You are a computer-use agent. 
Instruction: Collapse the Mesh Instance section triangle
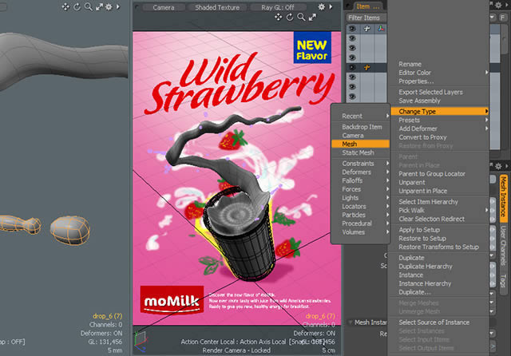351,322
